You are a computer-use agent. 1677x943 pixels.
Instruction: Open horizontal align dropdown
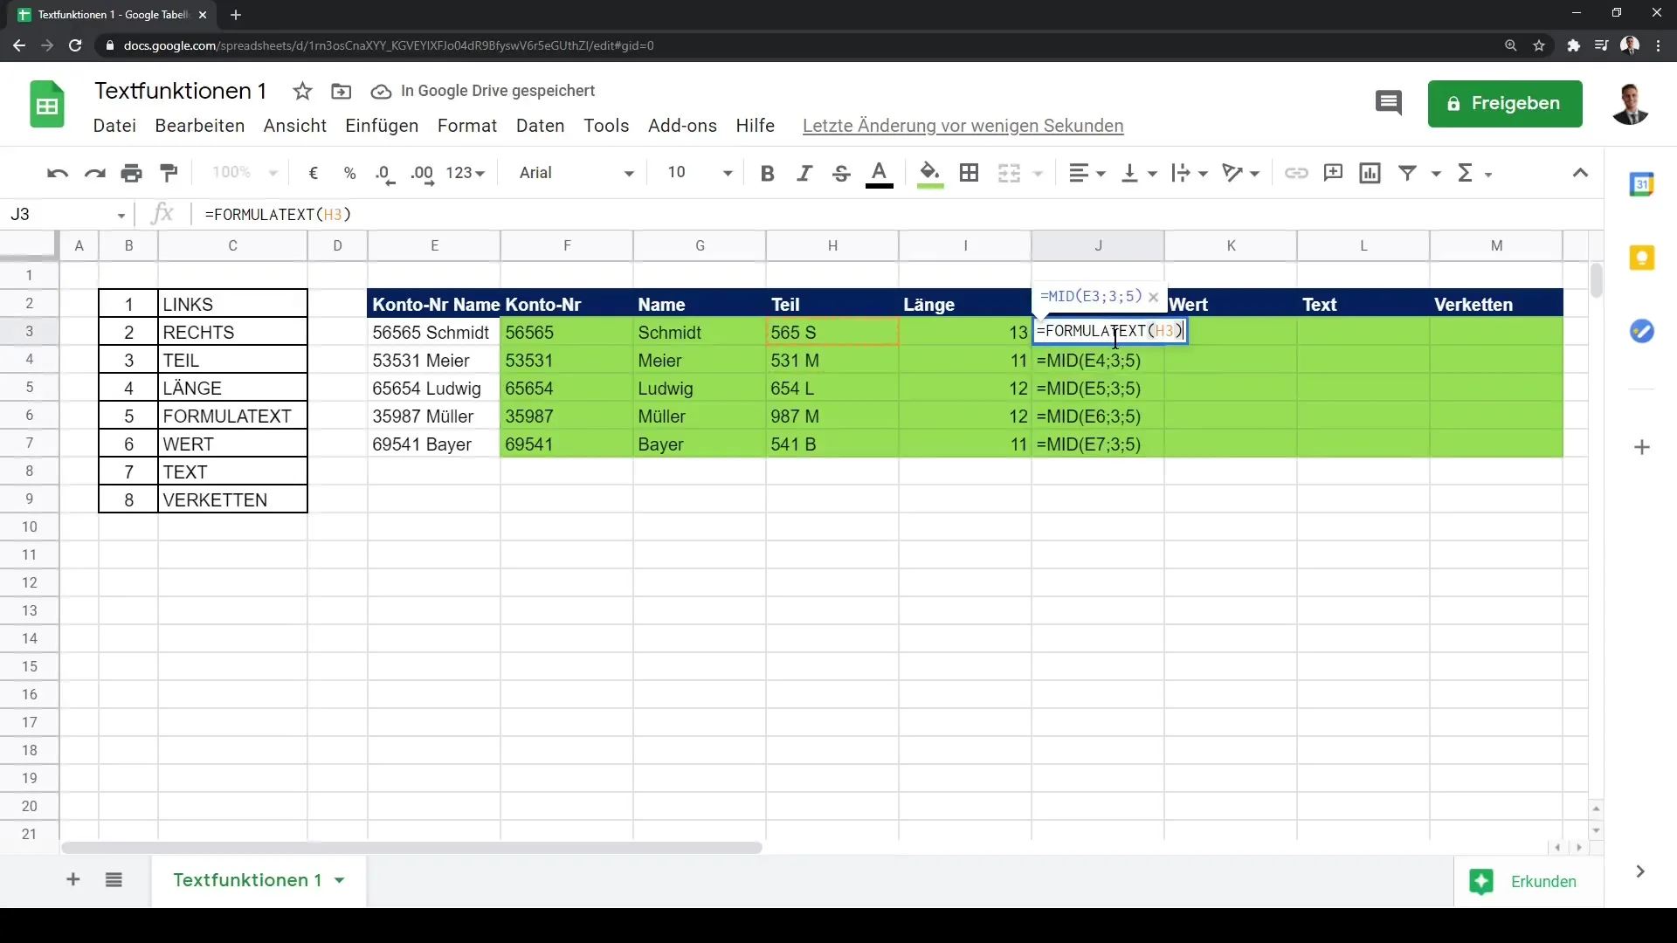[1087, 173]
